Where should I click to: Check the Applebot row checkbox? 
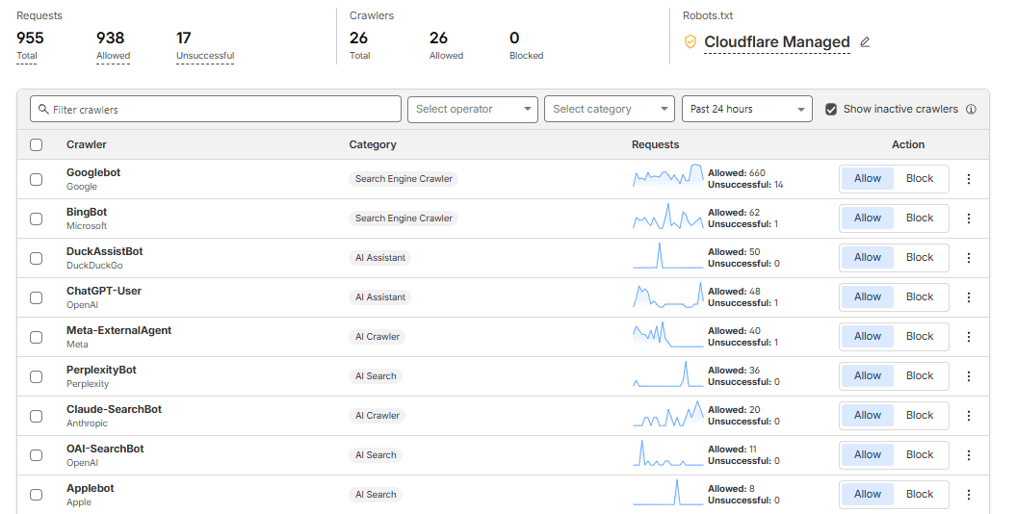tap(37, 495)
